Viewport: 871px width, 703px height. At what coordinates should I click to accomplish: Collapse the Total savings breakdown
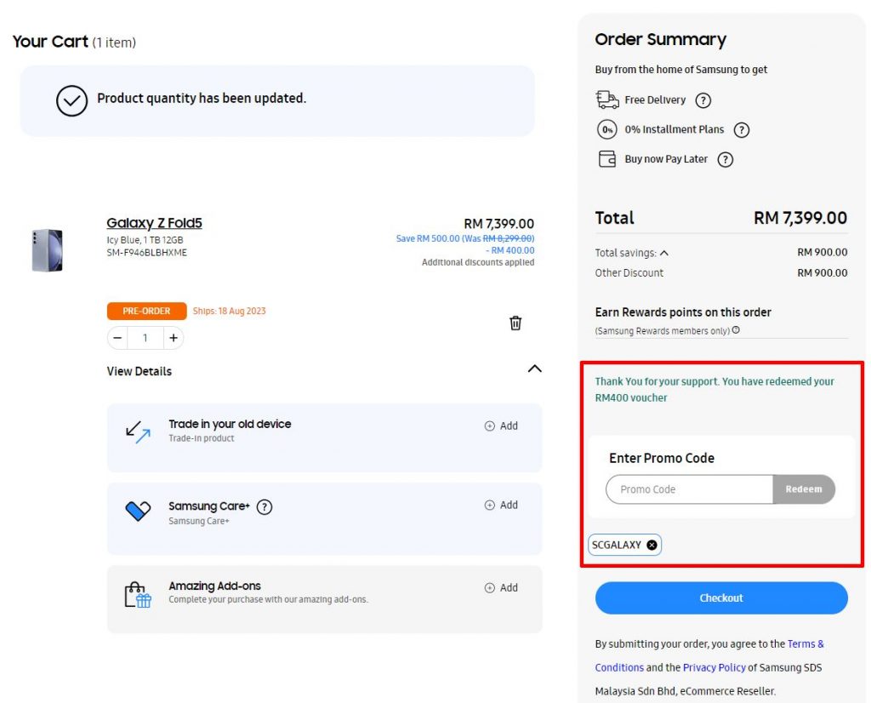[663, 253]
